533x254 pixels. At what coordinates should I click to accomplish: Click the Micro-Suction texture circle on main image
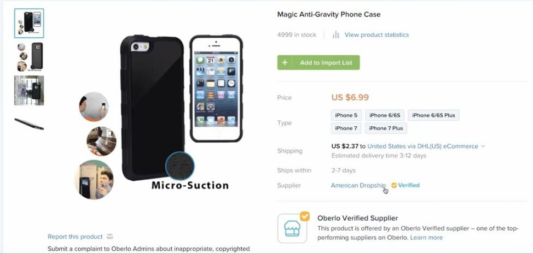coord(180,166)
